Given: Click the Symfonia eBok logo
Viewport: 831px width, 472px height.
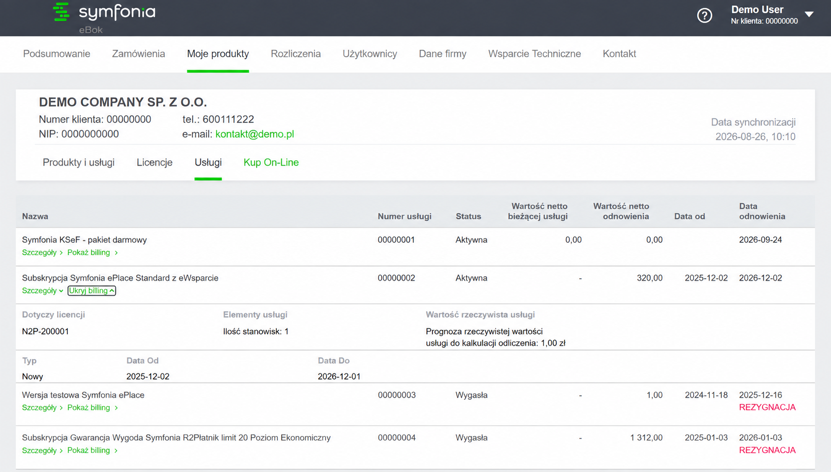Looking at the screenshot, I should 104,18.
